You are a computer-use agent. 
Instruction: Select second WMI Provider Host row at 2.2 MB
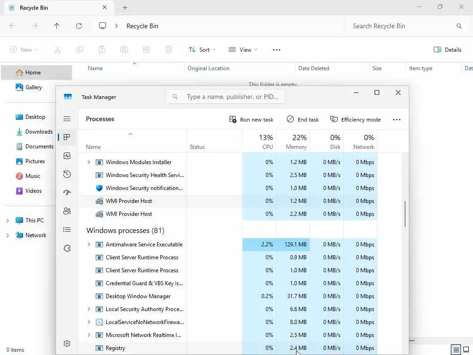click(228, 214)
